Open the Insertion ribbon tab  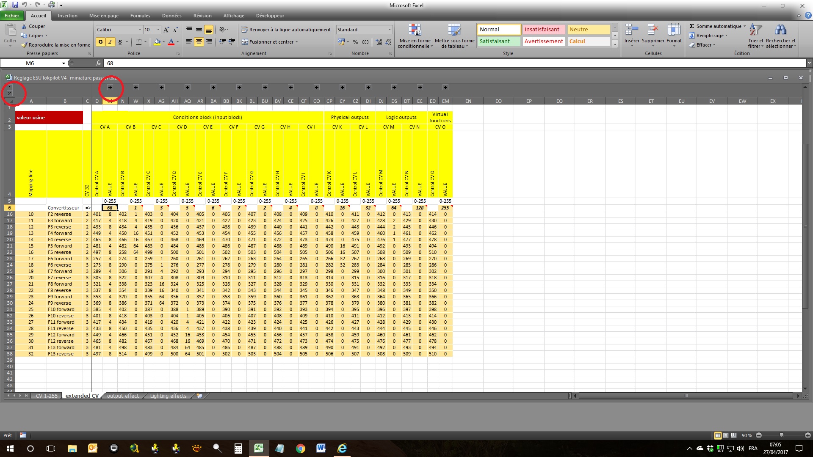(68, 16)
